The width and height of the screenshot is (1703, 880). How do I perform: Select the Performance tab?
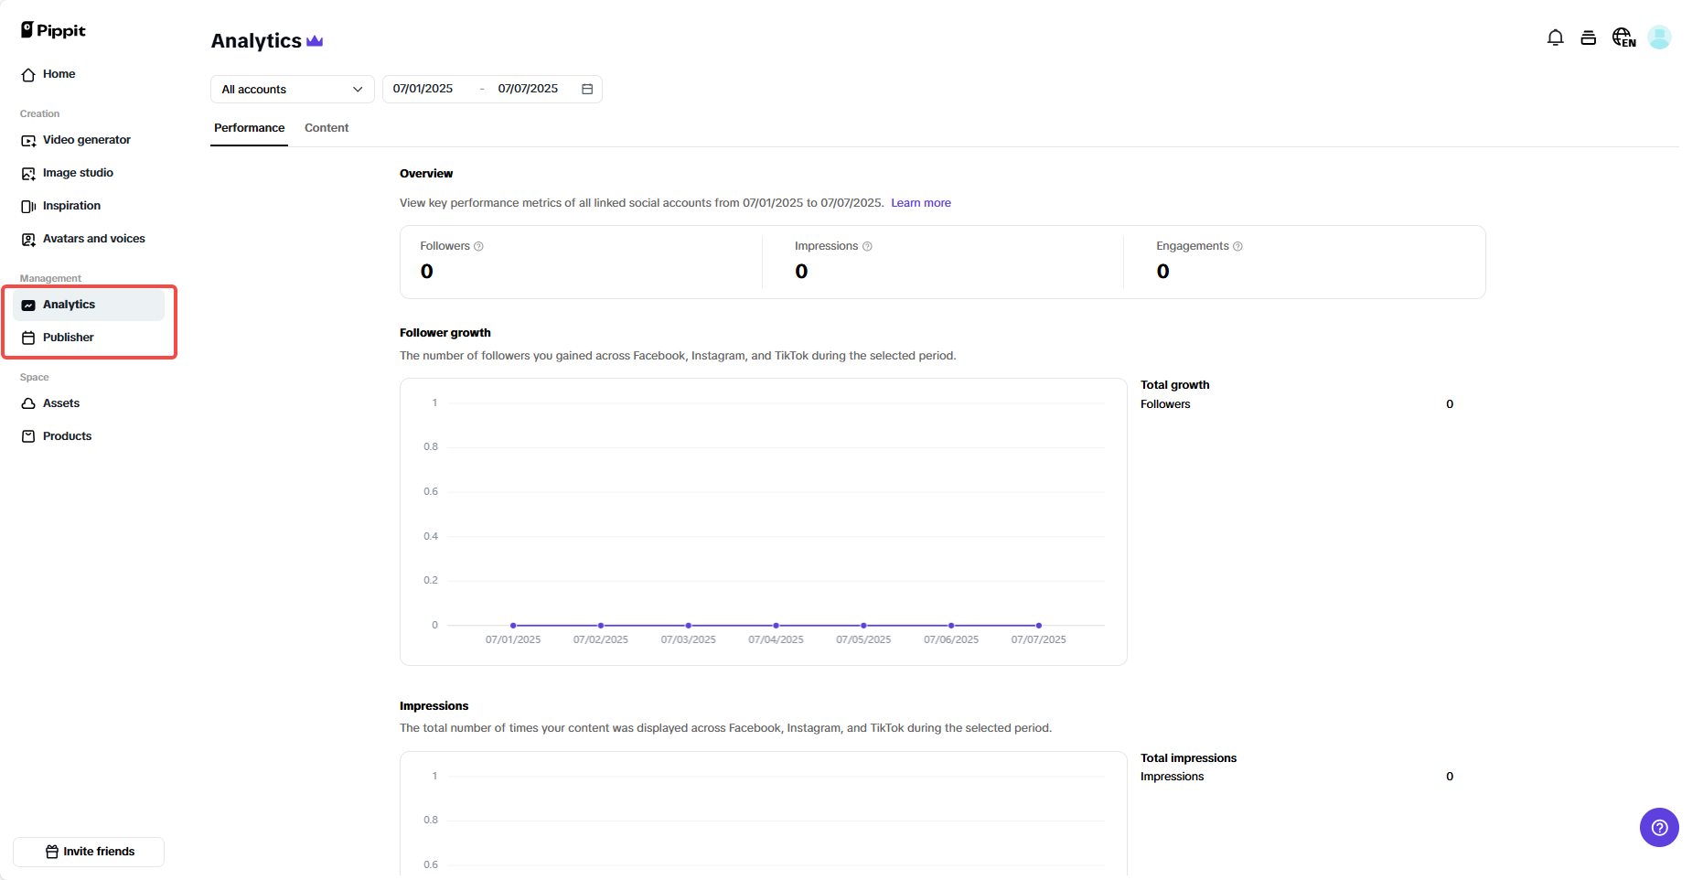point(249,128)
